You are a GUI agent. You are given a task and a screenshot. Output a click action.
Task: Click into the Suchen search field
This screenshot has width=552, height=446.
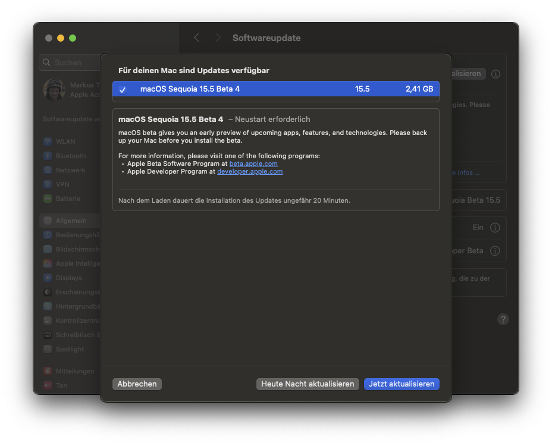70,62
